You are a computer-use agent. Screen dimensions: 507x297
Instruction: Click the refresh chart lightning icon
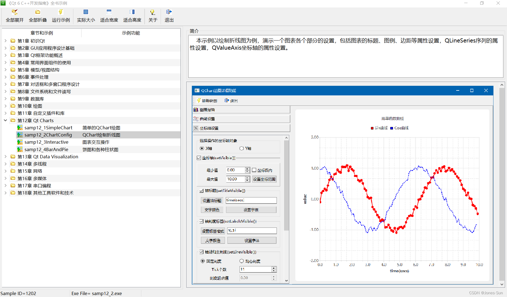click(x=199, y=100)
